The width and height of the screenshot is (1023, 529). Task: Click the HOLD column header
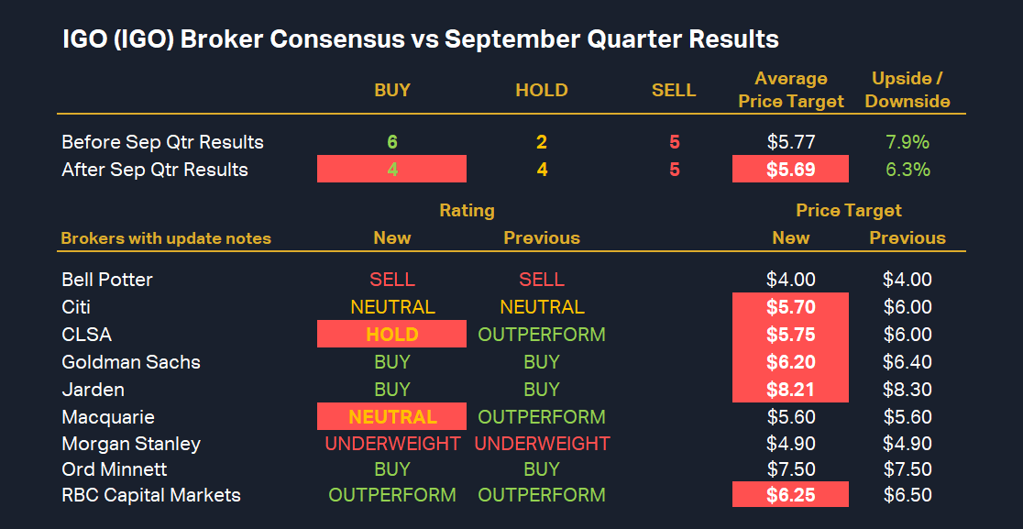pyautogui.click(x=542, y=90)
